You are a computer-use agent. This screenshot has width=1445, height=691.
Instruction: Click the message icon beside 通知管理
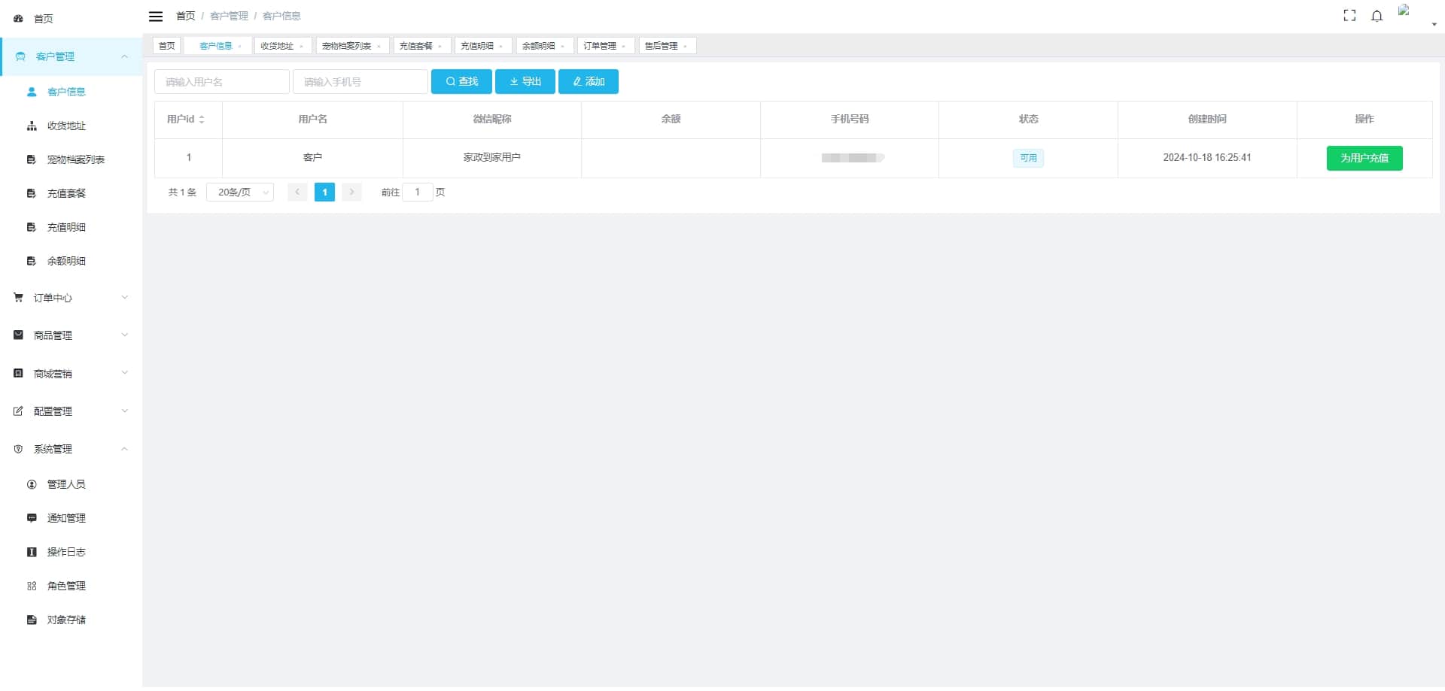point(32,518)
